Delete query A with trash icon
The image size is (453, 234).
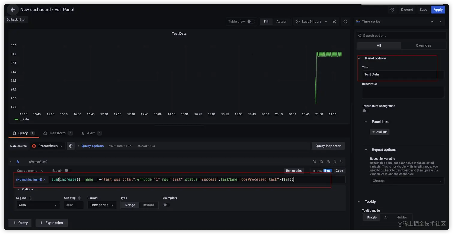click(335, 162)
